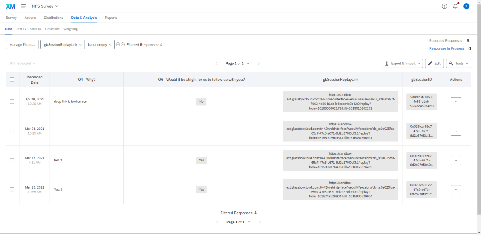The image size is (481, 235).
Task: Open the Is not empty operator dropdown
Action: (x=99, y=45)
